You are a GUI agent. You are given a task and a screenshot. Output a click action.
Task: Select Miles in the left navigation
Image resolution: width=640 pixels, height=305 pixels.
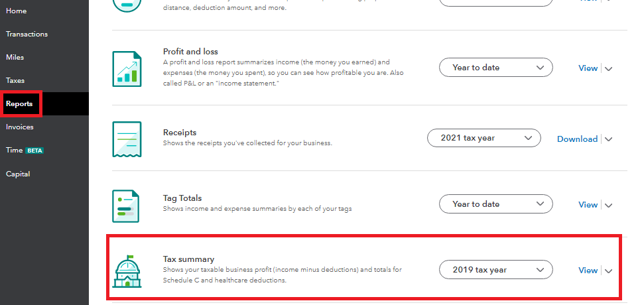(x=15, y=57)
